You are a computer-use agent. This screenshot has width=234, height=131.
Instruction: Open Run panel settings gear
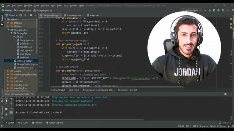pos(225,94)
